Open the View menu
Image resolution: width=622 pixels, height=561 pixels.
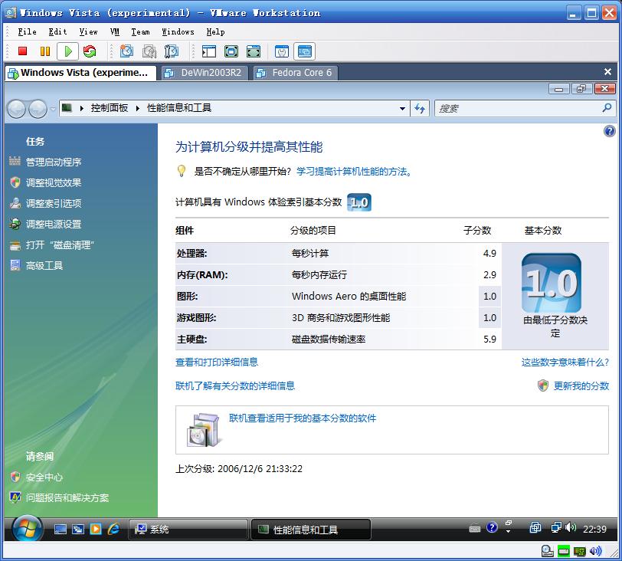(x=88, y=31)
